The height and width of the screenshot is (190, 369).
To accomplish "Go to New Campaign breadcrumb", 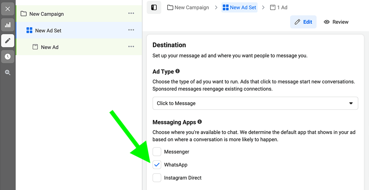I will pos(188,7).
